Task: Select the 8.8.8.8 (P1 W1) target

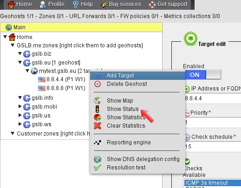Action: pos(62,88)
